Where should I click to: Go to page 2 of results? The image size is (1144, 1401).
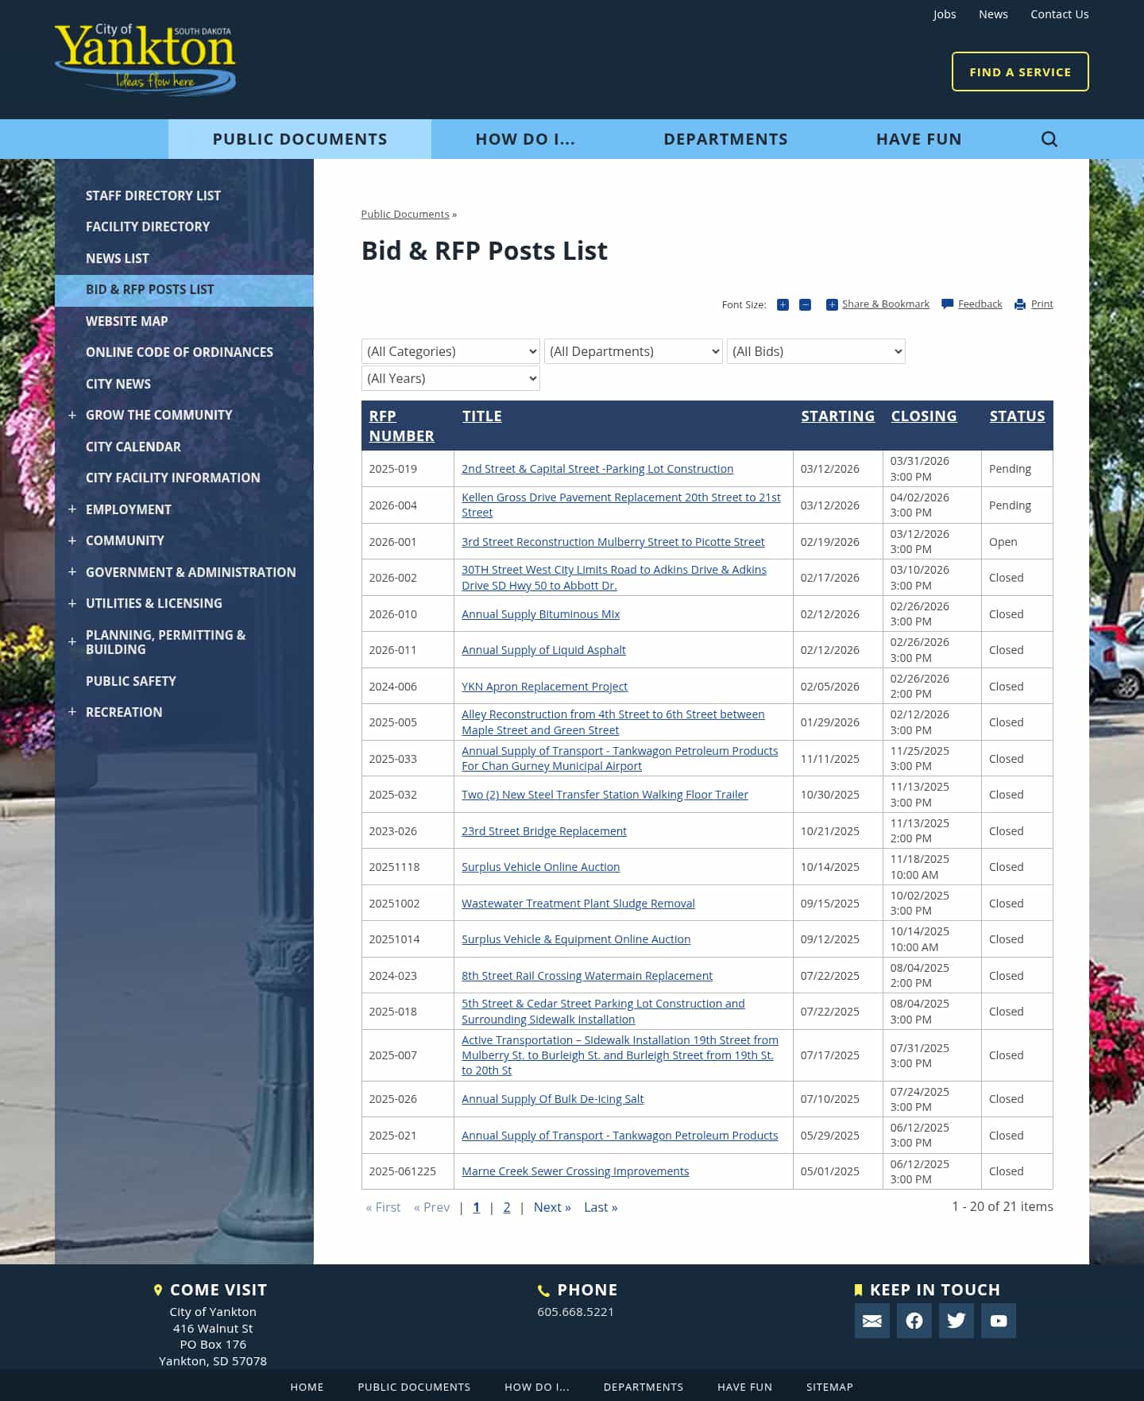coord(507,1207)
